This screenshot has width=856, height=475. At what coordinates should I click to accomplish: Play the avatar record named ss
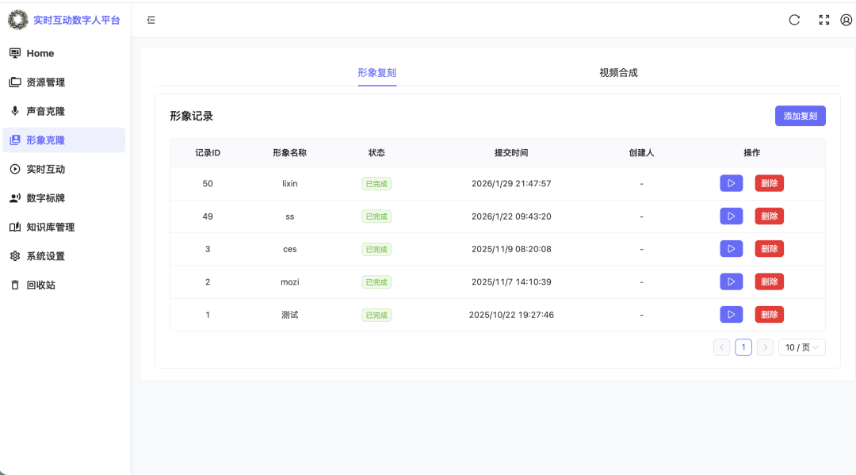pyautogui.click(x=731, y=216)
